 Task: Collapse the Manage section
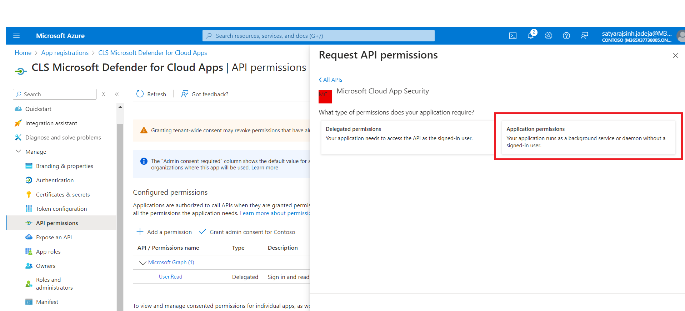coord(19,151)
